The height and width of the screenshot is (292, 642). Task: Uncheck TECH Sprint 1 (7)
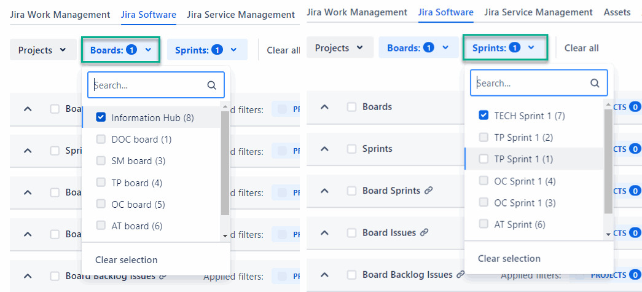[x=483, y=116]
